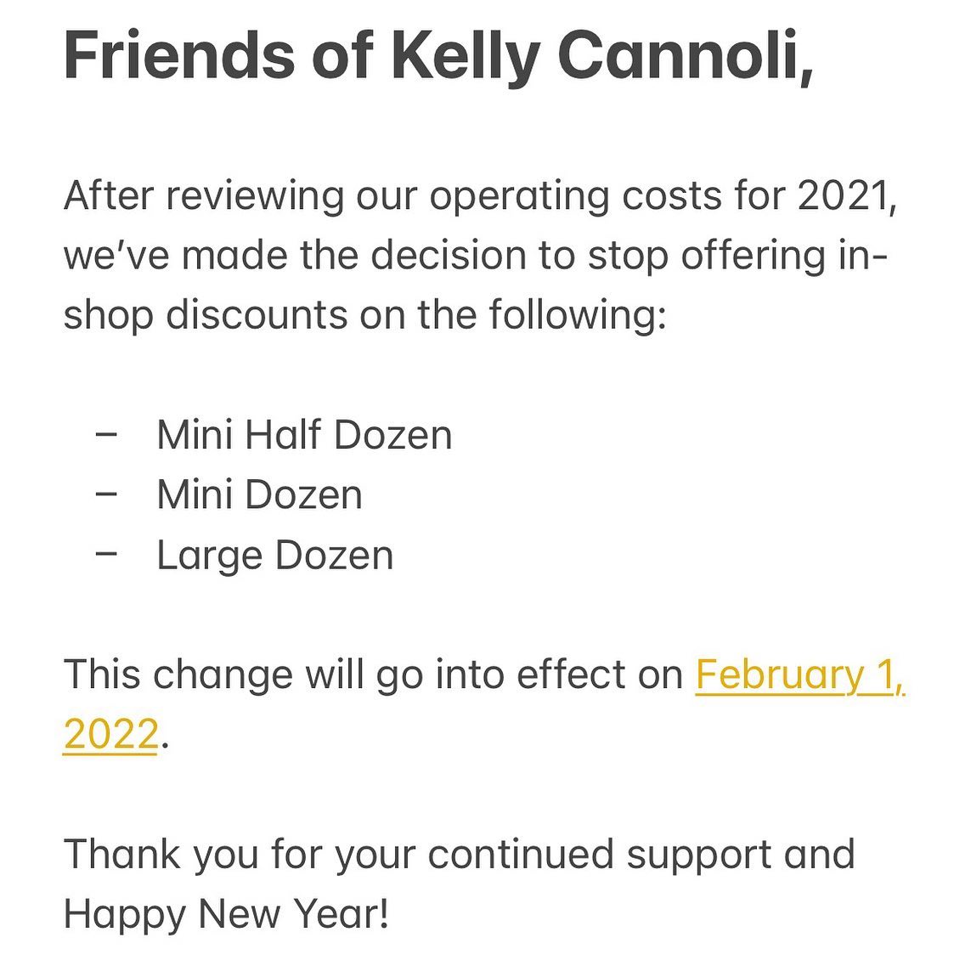The height and width of the screenshot is (971, 954).
Task: Click the dash before Large Dozen
Action: [107, 556]
